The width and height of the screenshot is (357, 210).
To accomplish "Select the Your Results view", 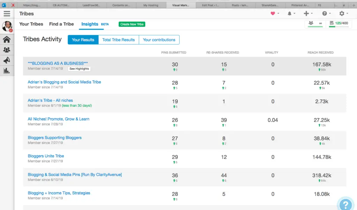I will pos(83,40).
